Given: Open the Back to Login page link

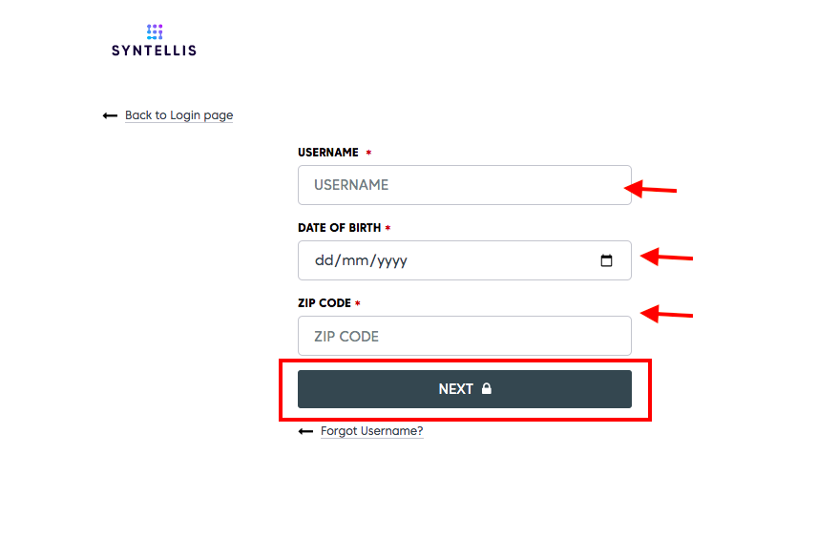Looking at the screenshot, I should [x=178, y=115].
